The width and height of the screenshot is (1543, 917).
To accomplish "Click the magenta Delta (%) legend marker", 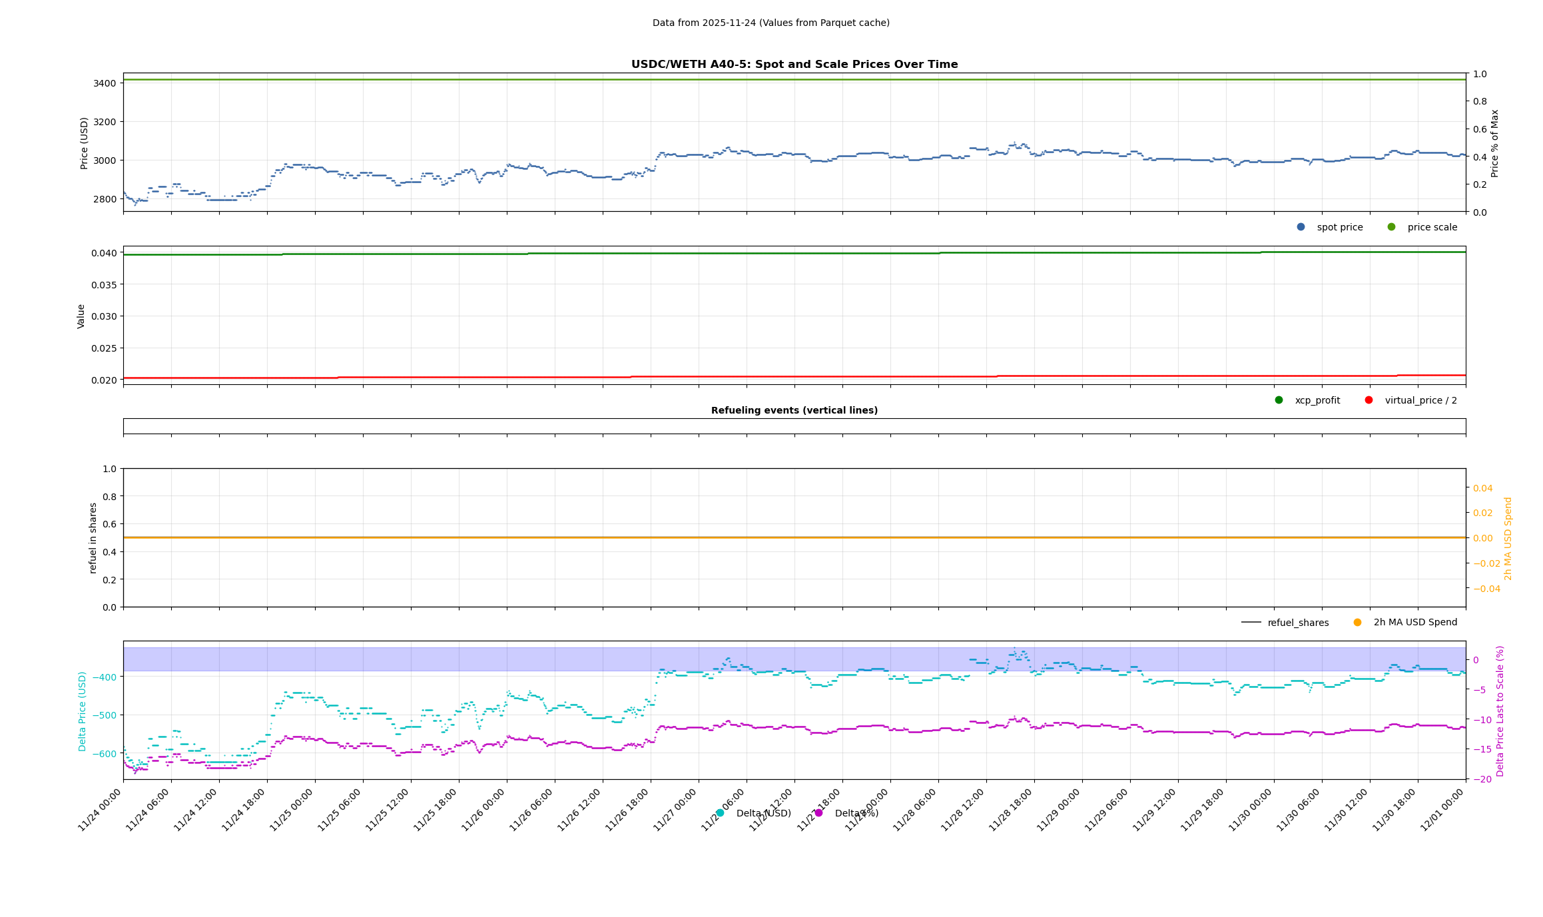I will coord(818,813).
